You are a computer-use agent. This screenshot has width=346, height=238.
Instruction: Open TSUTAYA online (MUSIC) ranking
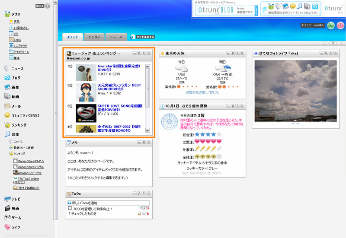coord(26,180)
